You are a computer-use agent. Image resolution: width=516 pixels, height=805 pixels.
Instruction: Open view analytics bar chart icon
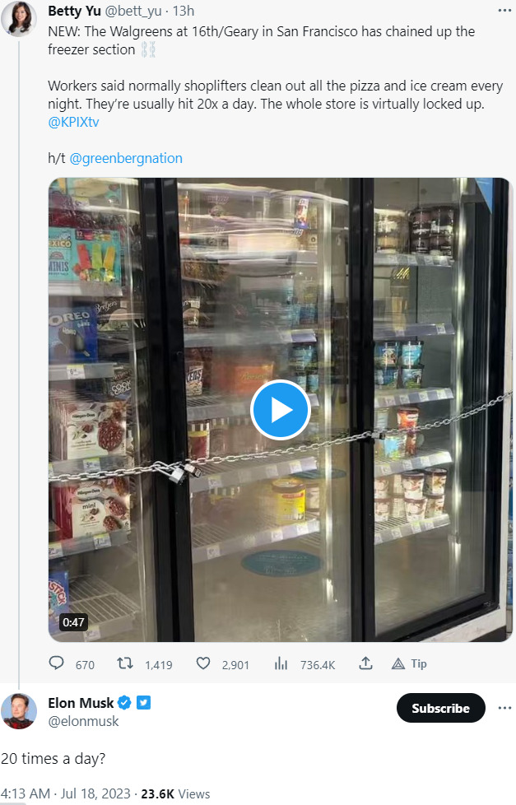[281, 663]
